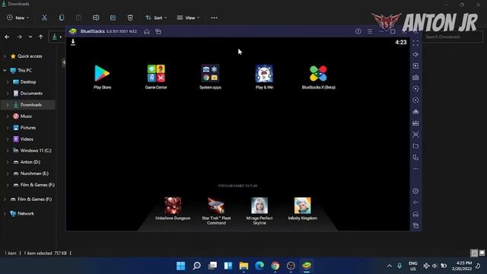Open Google Chrome from taskbar
This screenshot has width=487, height=274.
pos(275,266)
